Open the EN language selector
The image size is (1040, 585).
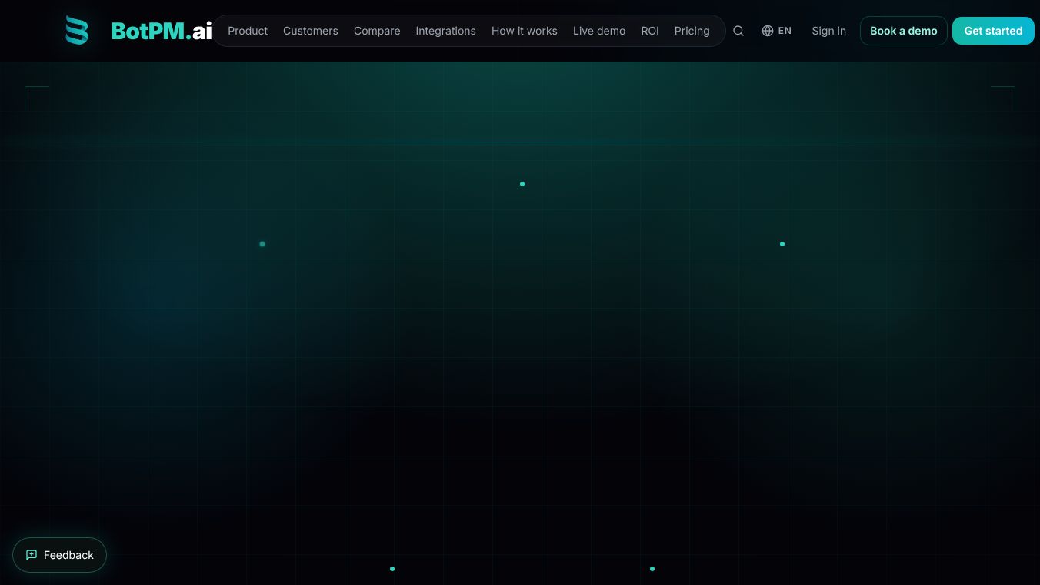click(776, 31)
